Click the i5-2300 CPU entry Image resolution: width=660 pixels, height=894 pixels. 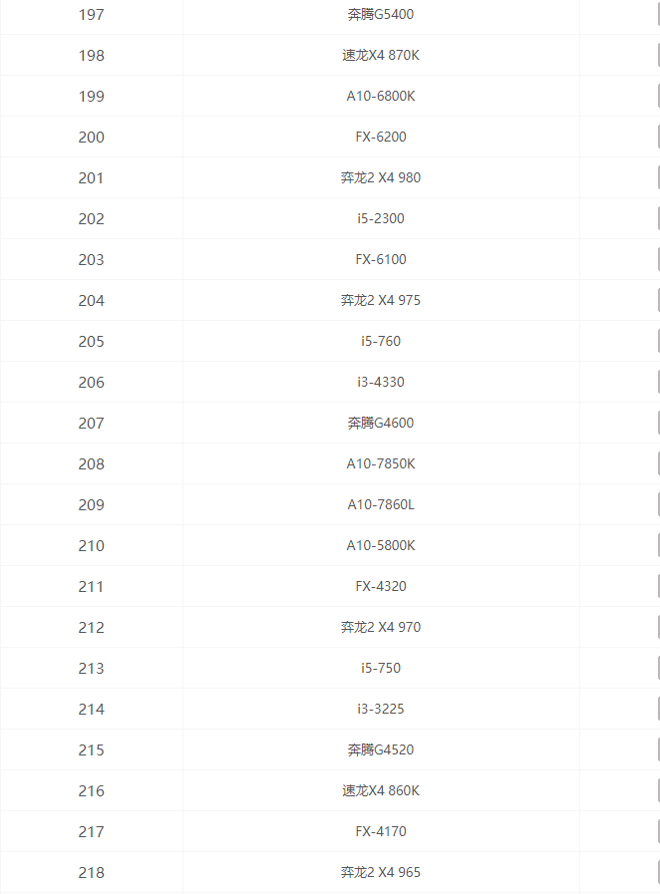381,219
